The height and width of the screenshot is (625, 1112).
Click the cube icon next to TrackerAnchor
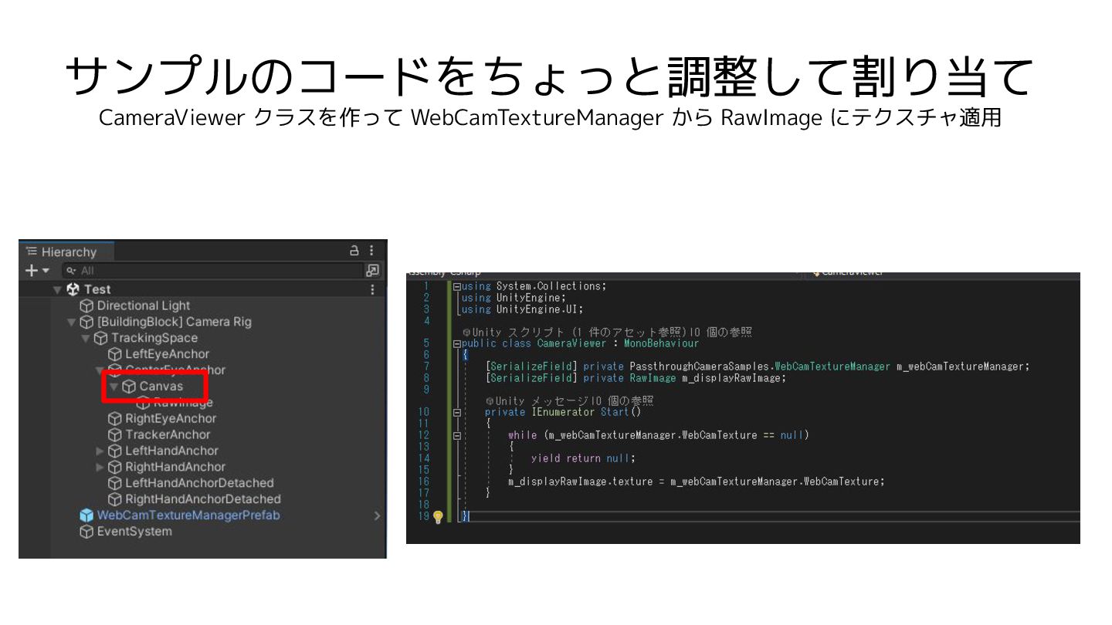coord(115,435)
